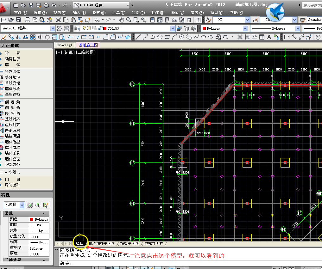Select the Fillet tool

[x=113, y=37]
